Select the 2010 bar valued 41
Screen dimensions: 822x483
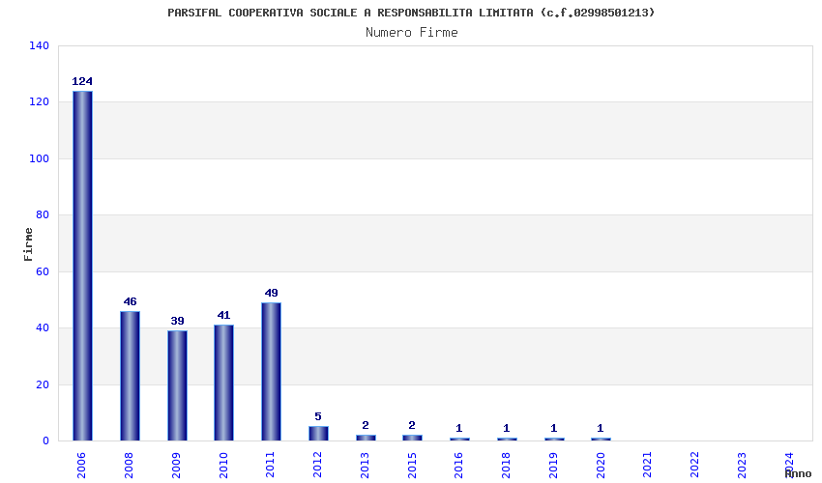click(223, 383)
